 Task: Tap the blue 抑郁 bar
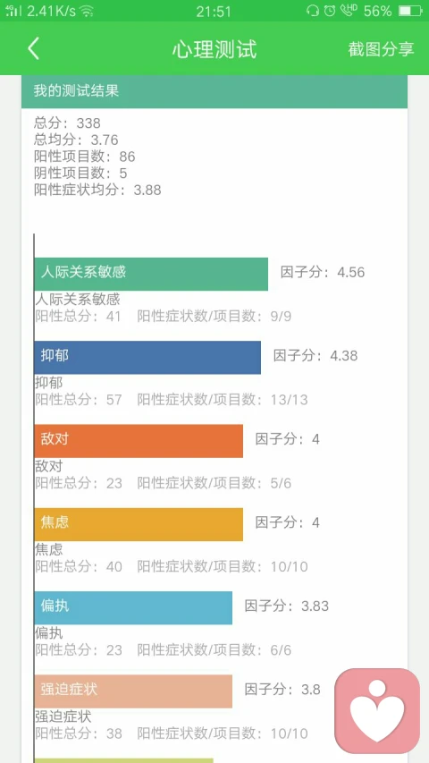click(147, 358)
